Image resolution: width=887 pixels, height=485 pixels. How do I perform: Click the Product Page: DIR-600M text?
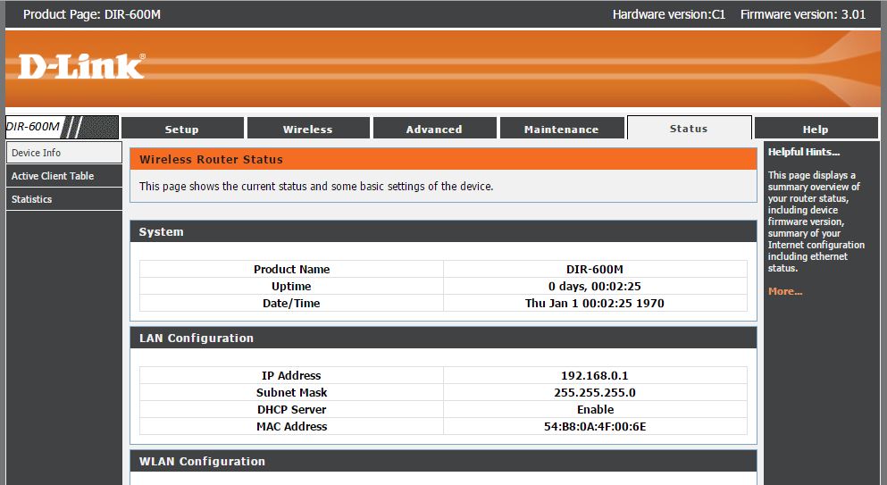pyautogui.click(x=92, y=14)
